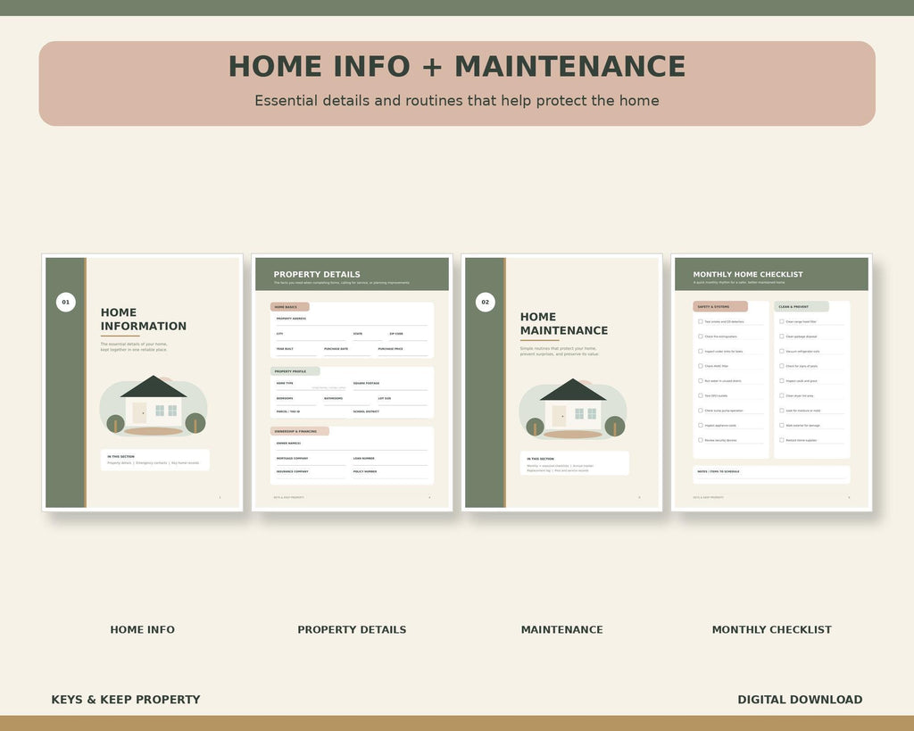The height and width of the screenshot is (731, 914).
Task: Check the 'Review security devices' box
Action: click(x=701, y=440)
